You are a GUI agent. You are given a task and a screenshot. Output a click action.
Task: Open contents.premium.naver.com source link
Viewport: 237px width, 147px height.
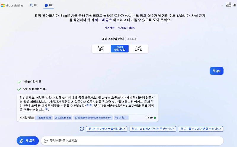pyautogui.click(x=93, y=118)
